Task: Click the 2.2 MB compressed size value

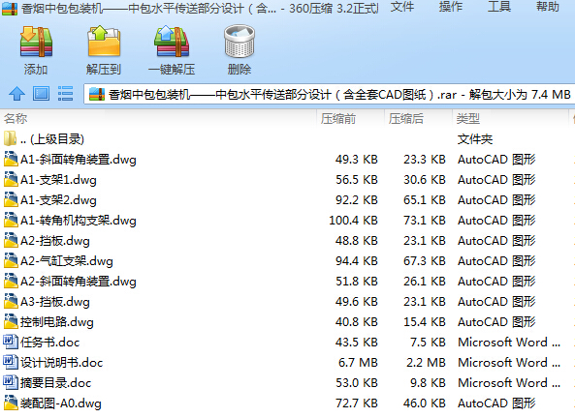Action: click(x=426, y=362)
